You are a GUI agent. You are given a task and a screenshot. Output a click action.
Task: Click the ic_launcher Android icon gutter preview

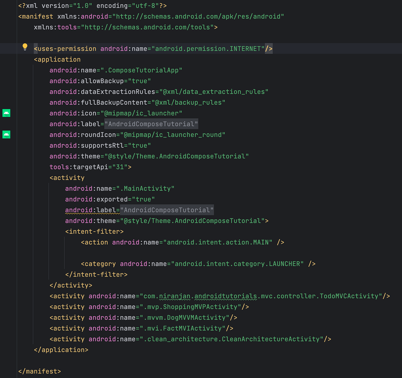point(6,113)
